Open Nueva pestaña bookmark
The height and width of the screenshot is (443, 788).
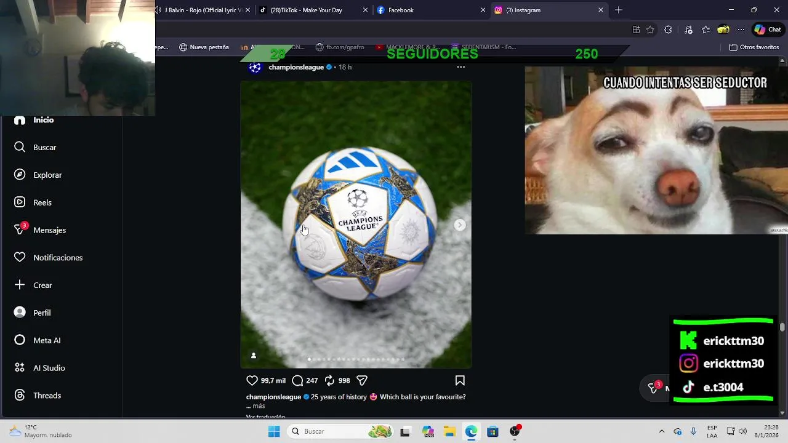tap(204, 47)
